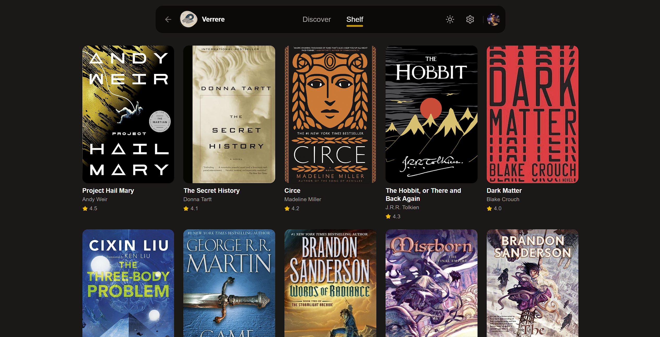Viewport: 660px width, 337px height.
Task: Toggle the light theme sun icon
Action: tap(450, 19)
